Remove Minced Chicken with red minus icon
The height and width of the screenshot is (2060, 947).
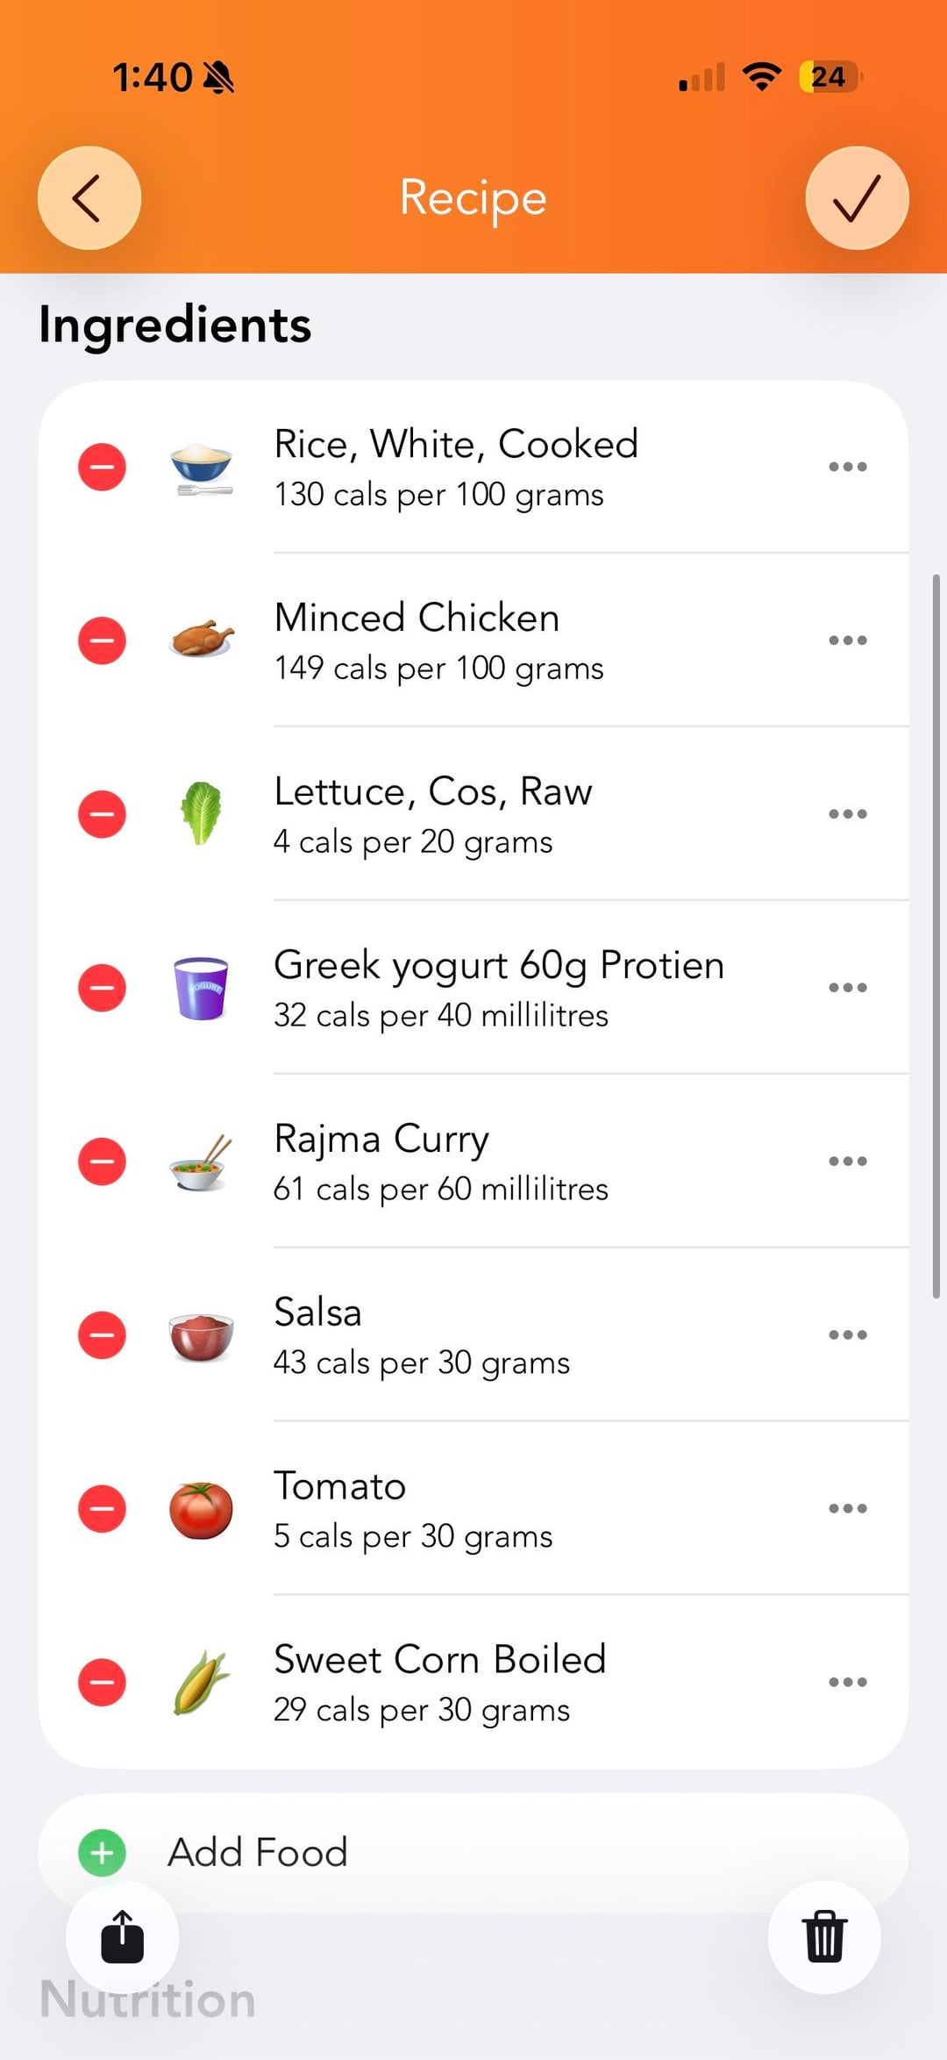click(x=103, y=640)
